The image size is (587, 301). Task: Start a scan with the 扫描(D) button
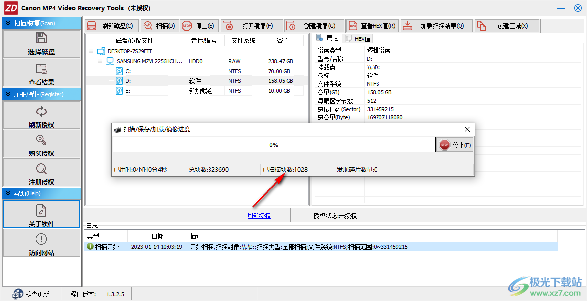click(160, 26)
